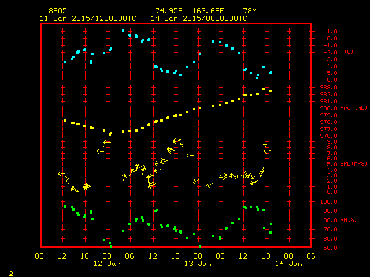Click the 981.0 pressure tick label

coord(328,102)
